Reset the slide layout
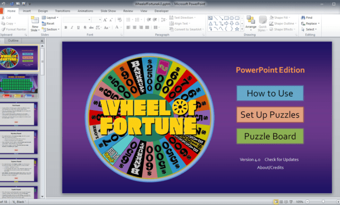 tap(48, 23)
